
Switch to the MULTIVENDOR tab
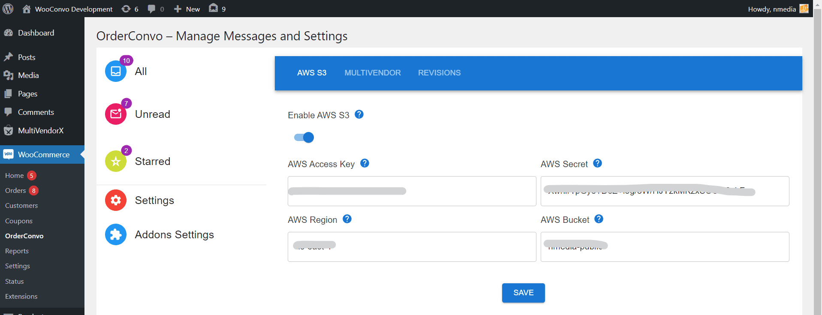373,73
